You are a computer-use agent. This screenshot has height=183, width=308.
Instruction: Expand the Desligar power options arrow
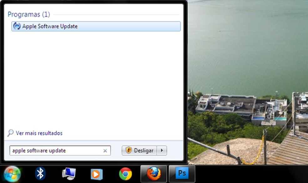click(162, 150)
